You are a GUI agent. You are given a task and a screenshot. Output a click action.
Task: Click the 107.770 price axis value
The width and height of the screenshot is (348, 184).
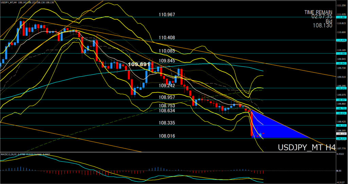pyautogui.click(x=341, y=148)
